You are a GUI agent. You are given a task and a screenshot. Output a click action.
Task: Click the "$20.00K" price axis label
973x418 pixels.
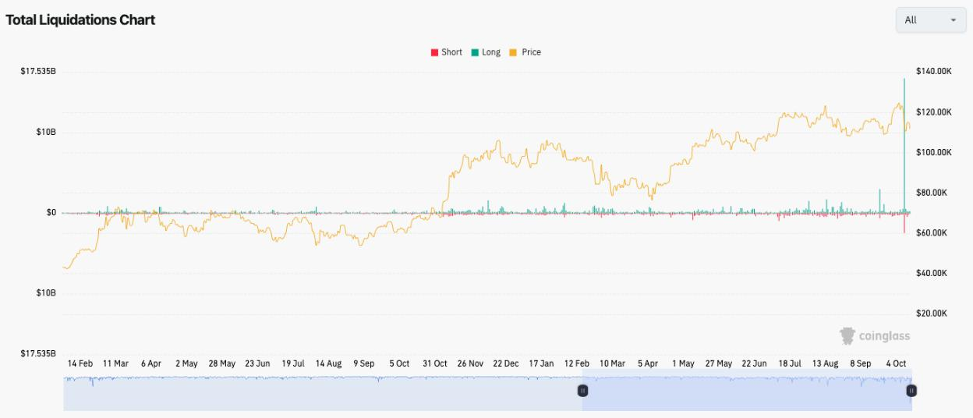point(932,313)
